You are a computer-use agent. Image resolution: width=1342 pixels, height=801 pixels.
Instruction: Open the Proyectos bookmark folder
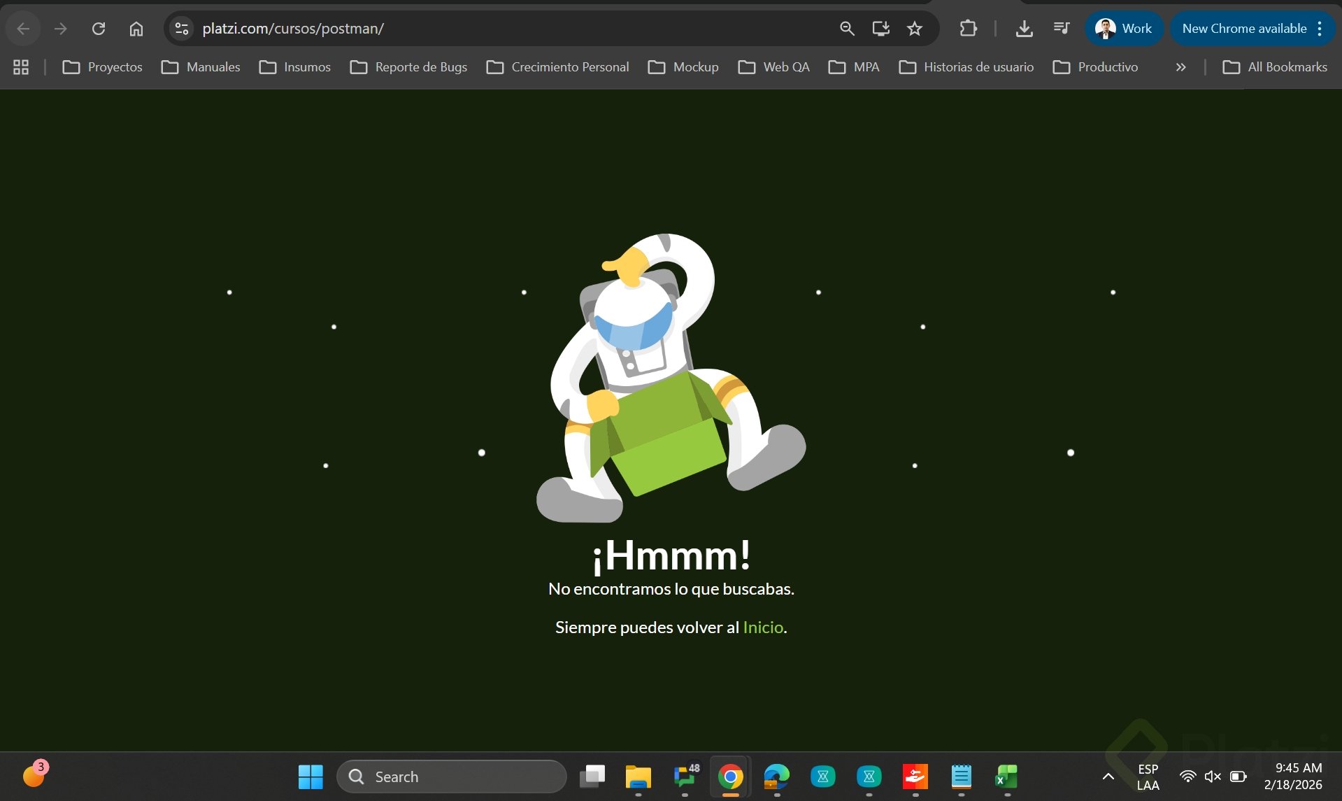click(x=102, y=67)
